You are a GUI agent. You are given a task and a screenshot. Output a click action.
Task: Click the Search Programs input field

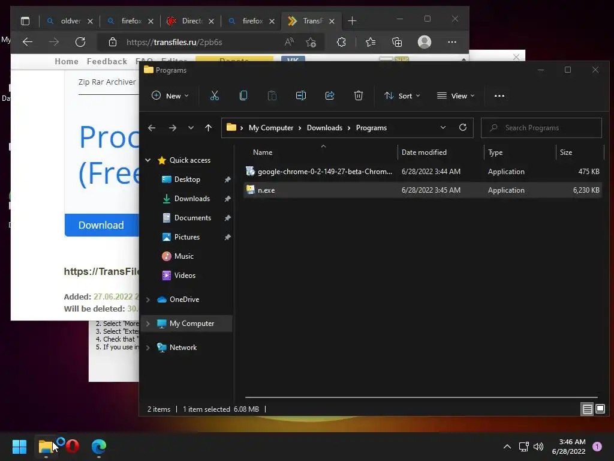pyautogui.click(x=541, y=128)
